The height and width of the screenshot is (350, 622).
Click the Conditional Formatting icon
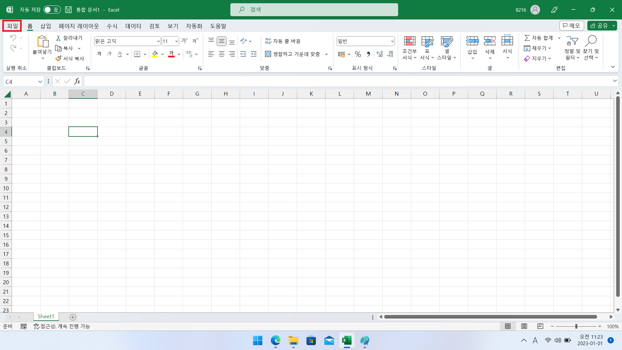(409, 41)
